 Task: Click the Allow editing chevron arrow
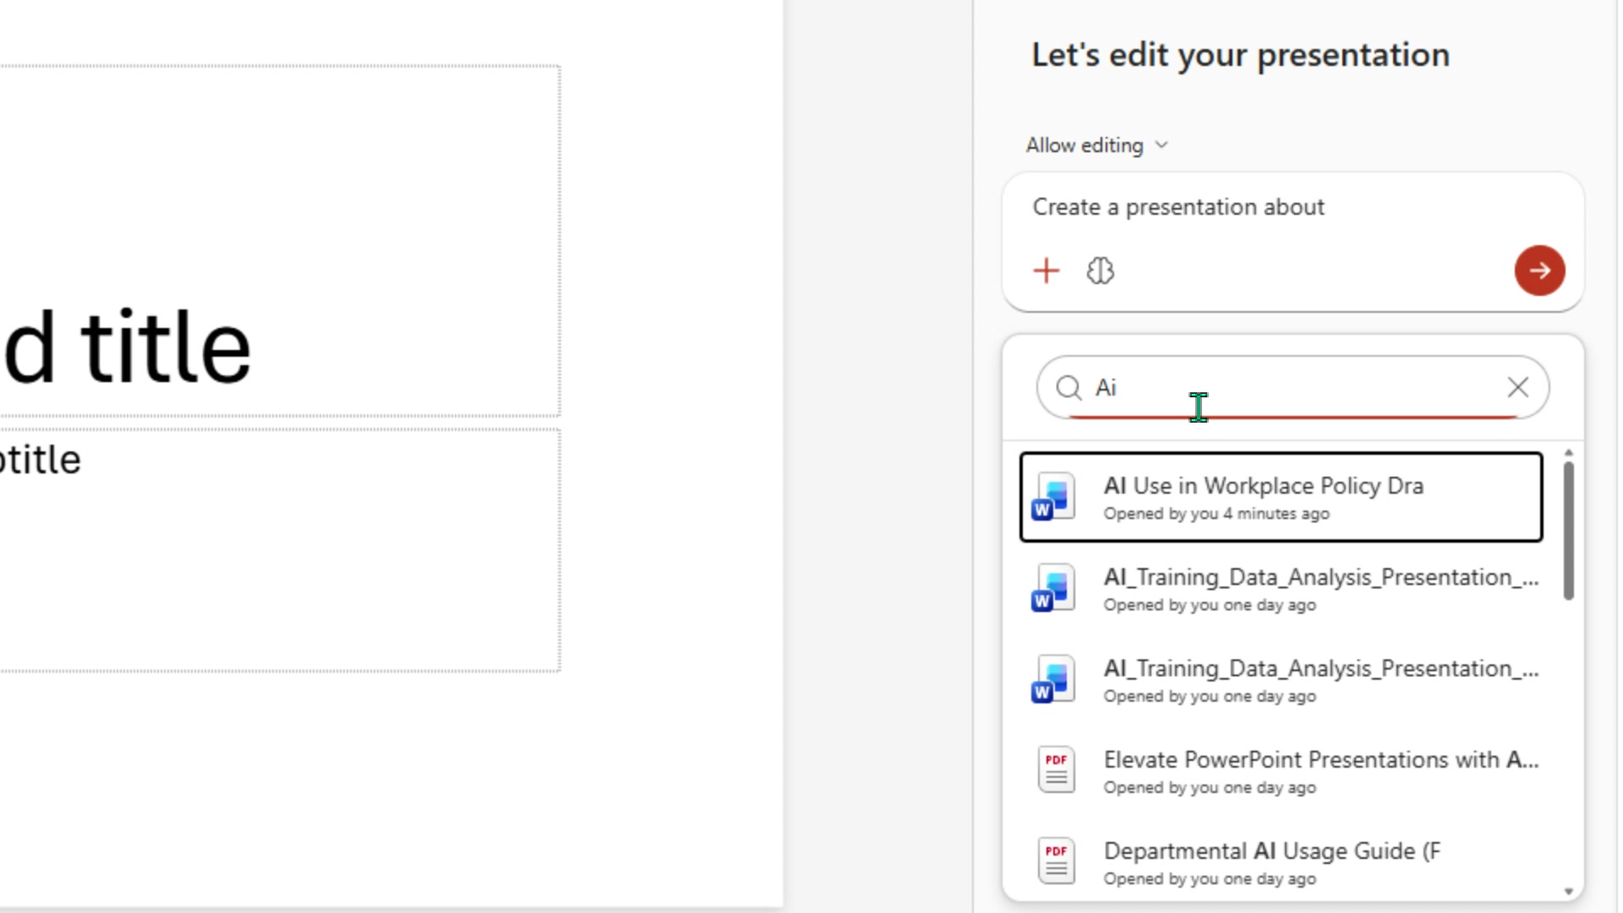1161,145
